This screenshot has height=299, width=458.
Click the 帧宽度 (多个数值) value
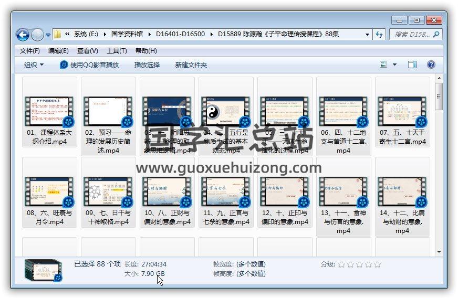pyautogui.click(x=251, y=264)
